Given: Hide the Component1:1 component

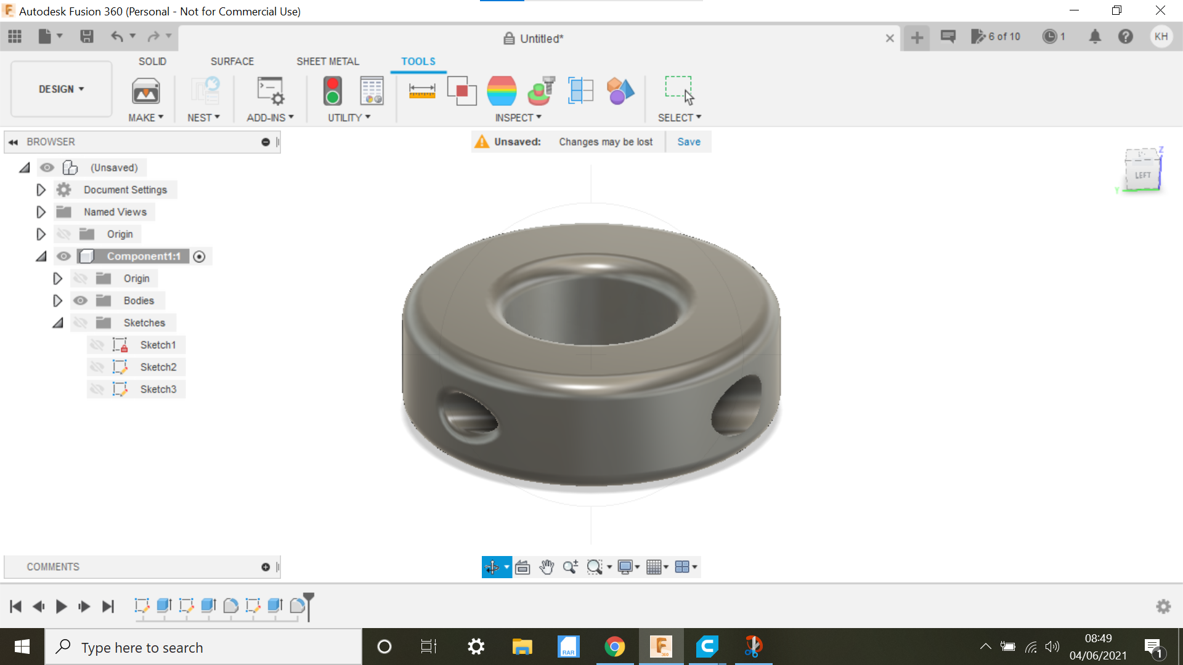Looking at the screenshot, I should (63, 256).
